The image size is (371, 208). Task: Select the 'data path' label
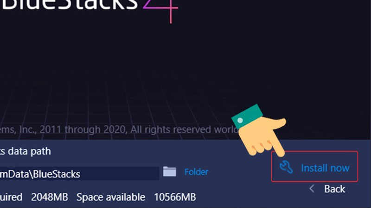point(26,151)
